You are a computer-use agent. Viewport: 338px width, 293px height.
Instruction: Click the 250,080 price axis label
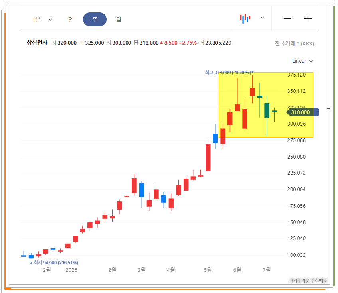coord(296,157)
